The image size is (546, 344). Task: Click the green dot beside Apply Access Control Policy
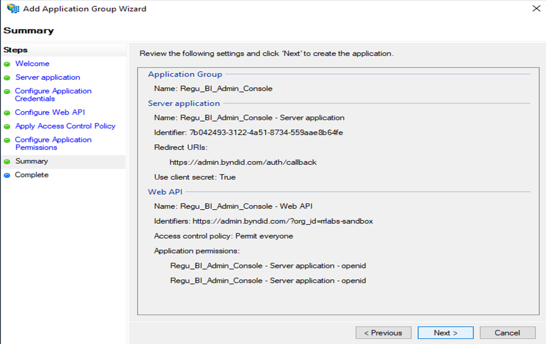pyautogui.click(x=7, y=127)
